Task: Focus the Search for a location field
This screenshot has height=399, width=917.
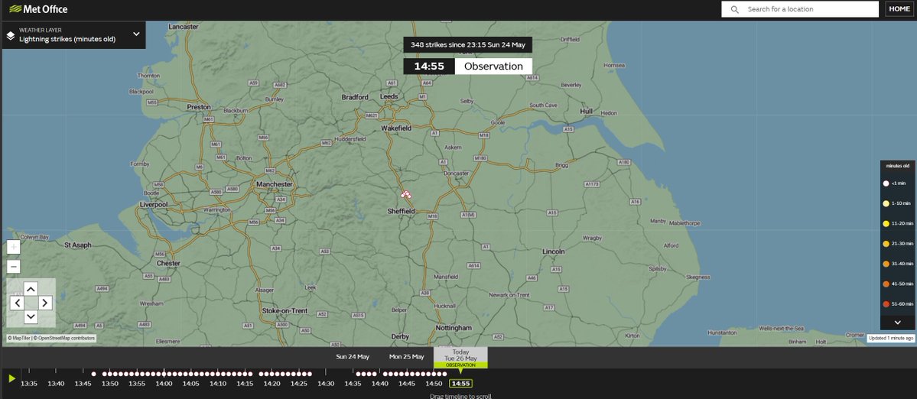Action: click(799, 9)
